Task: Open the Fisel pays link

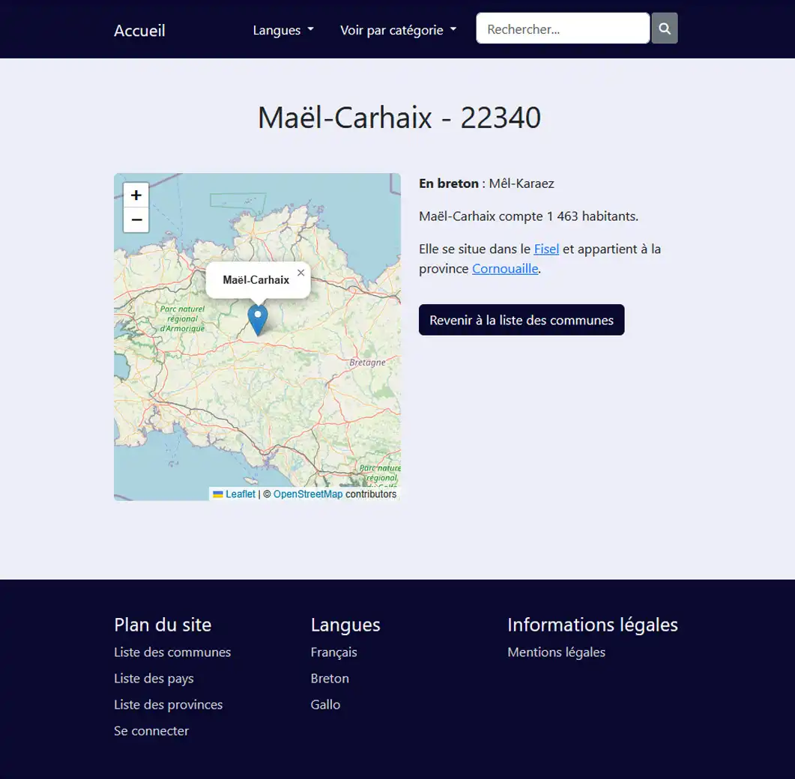Action: coord(546,249)
